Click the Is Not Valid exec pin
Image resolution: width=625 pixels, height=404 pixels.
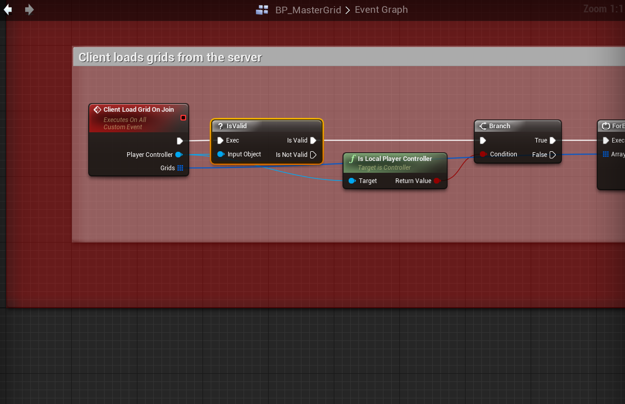click(313, 155)
